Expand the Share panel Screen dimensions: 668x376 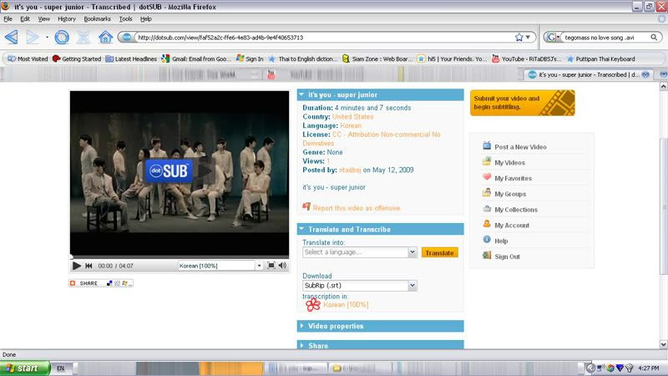point(380,345)
